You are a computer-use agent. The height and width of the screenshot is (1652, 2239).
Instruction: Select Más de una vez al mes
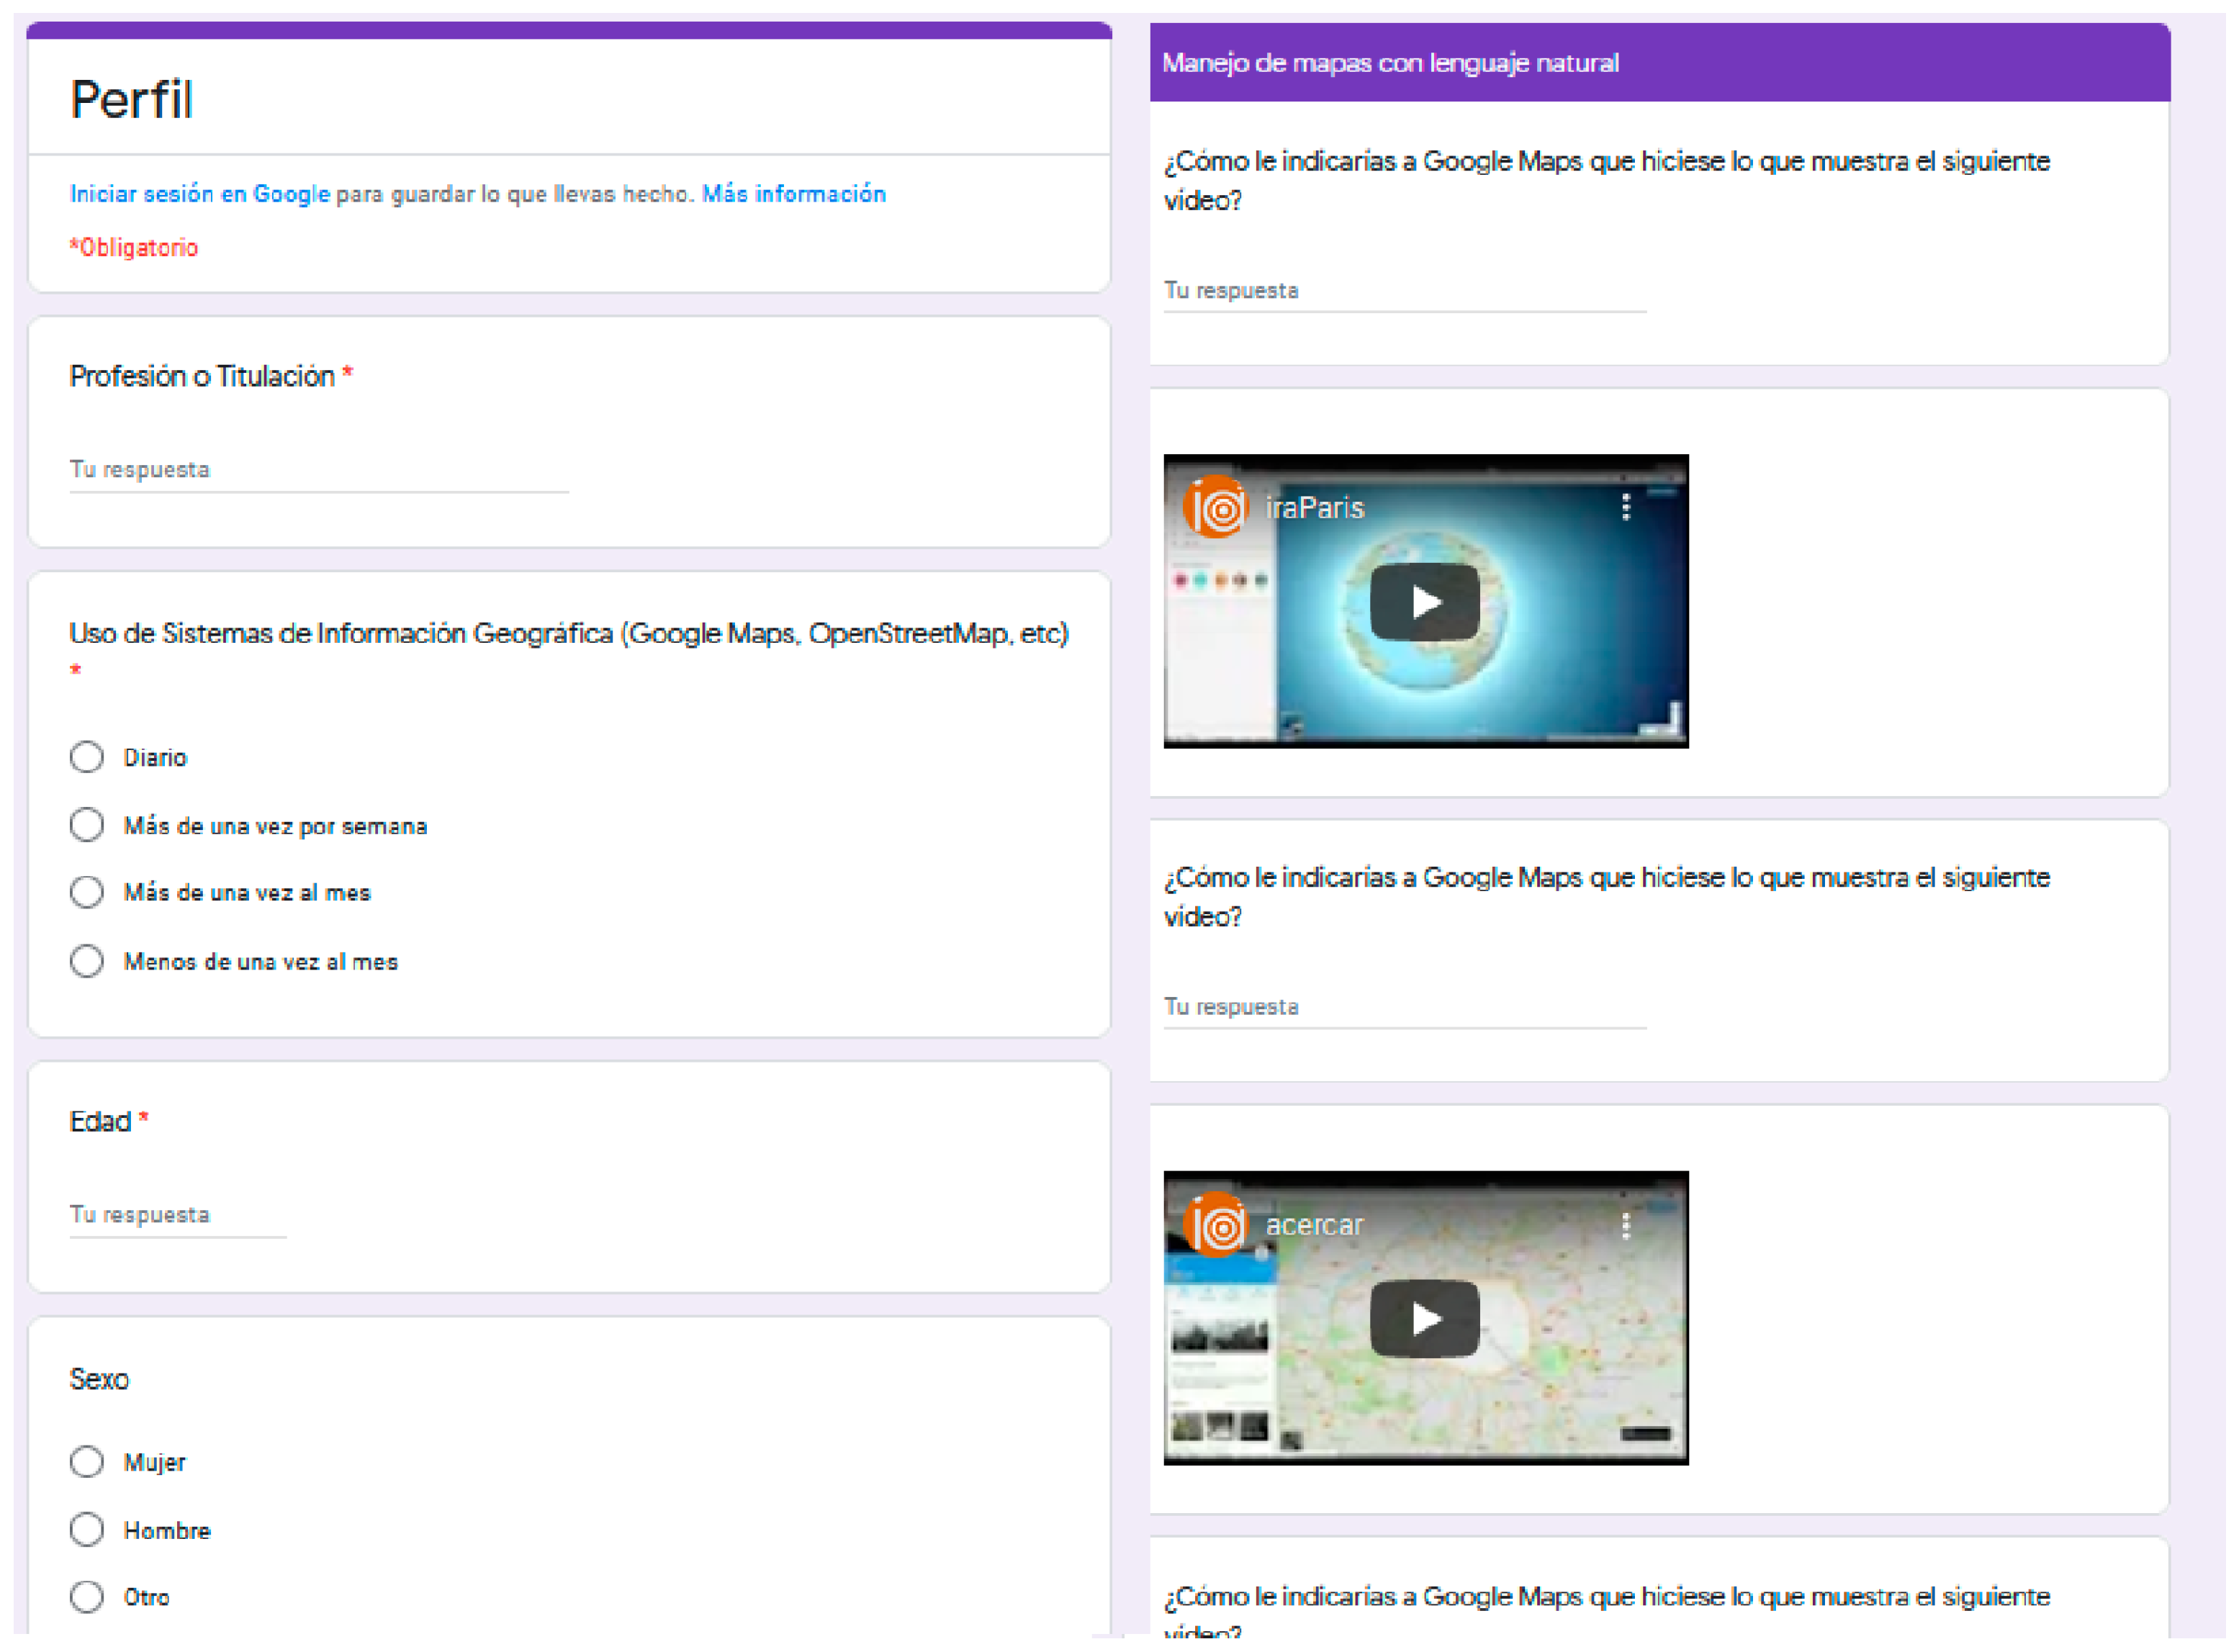click(x=87, y=892)
